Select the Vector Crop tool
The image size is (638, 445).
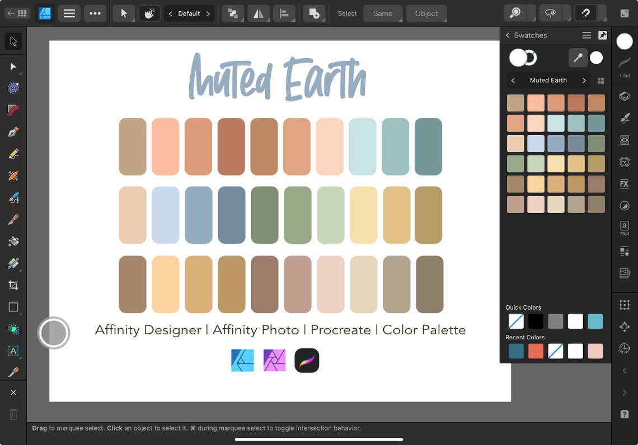click(x=13, y=285)
